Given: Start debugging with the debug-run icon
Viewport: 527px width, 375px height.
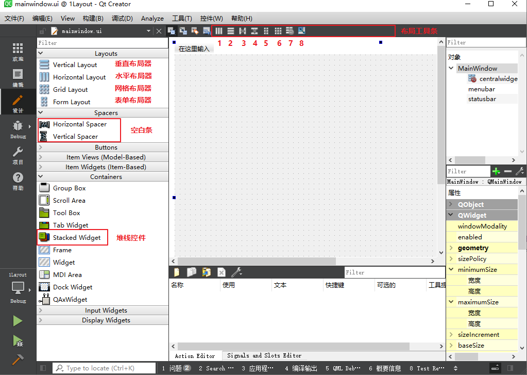Looking at the screenshot, I should [17, 341].
